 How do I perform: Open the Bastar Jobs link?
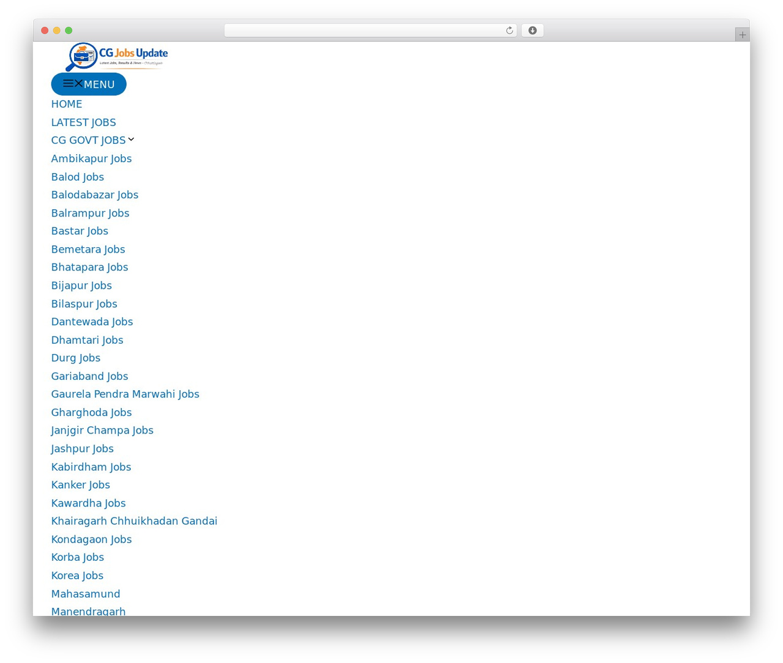80,231
